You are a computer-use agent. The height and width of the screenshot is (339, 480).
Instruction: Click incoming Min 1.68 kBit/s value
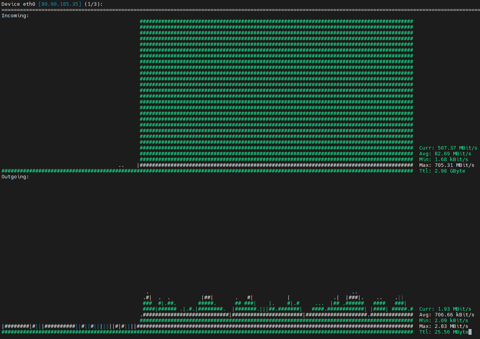(x=444, y=160)
